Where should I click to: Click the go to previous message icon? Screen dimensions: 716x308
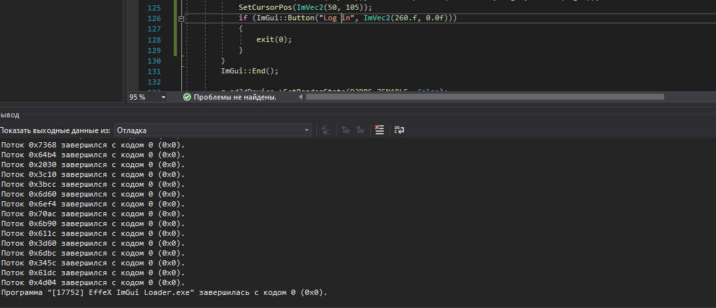[x=346, y=130]
